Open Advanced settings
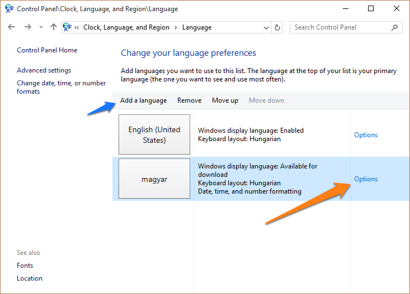The height and width of the screenshot is (294, 410). click(x=44, y=70)
